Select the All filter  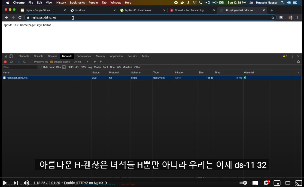click(x=64, y=67)
